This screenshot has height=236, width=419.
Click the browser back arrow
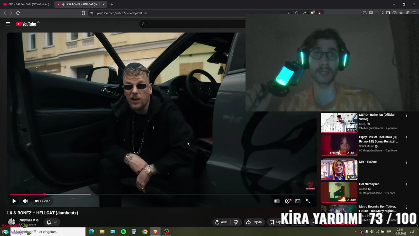click(5, 13)
